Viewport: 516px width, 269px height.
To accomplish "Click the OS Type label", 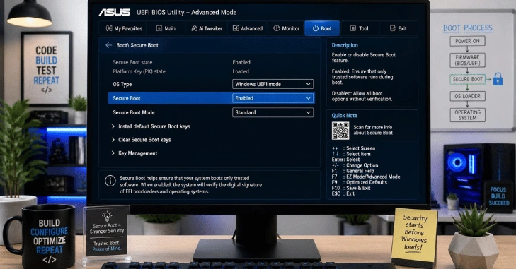I will coord(122,85).
